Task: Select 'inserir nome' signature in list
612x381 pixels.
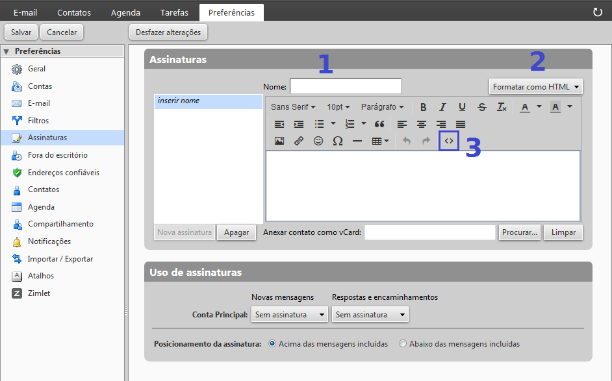Action: (209, 101)
